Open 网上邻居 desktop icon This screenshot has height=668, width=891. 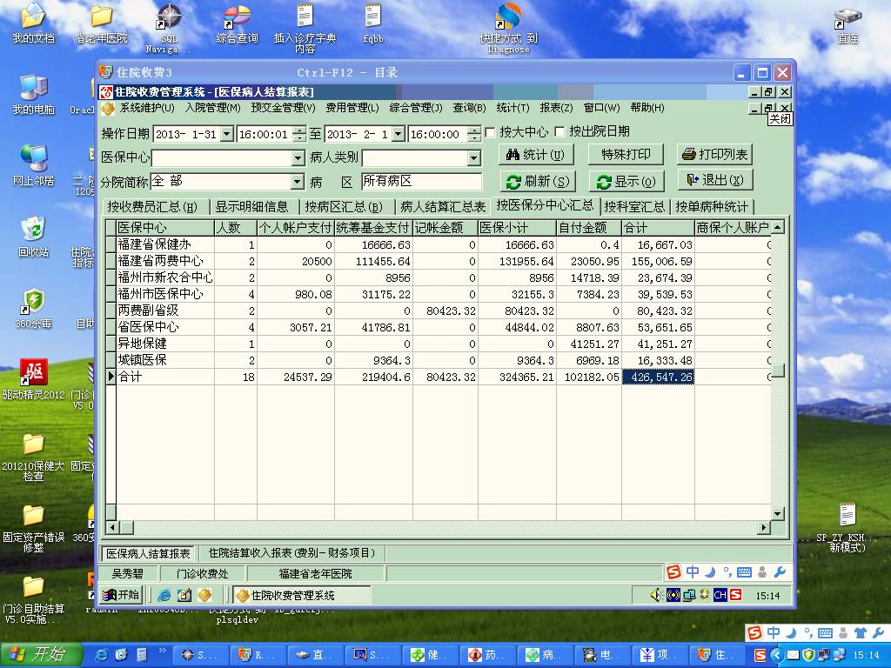pos(34,166)
